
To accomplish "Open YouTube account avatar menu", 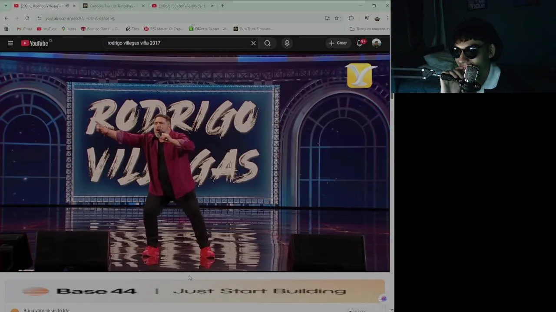I will pyautogui.click(x=377, y=43).
